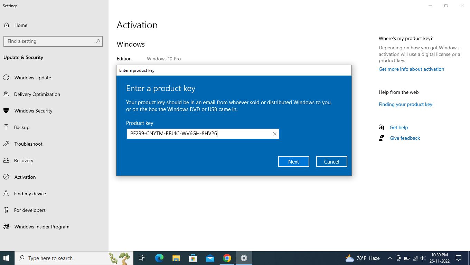The width and height of the screenshot is (470, 265).
Task: Click the bonsai search highlights image
Action: click(120, 258)
